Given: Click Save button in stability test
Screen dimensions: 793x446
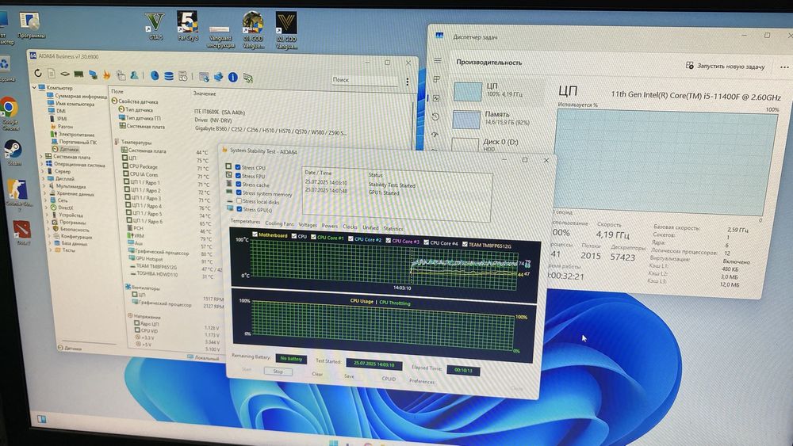Looking at the screenshot, I should coord(349,375).
